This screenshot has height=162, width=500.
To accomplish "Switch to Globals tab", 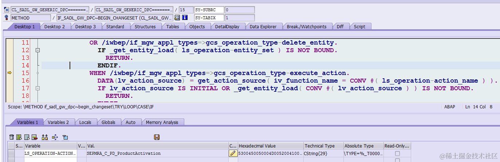I will pyautogui.click(x=108, y=122).
